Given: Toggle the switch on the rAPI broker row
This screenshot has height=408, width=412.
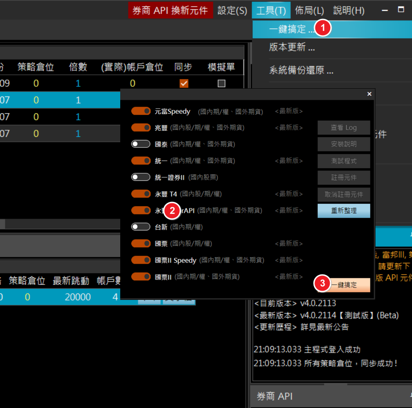Looking at the screenshot, I should (x=141, y=210).
